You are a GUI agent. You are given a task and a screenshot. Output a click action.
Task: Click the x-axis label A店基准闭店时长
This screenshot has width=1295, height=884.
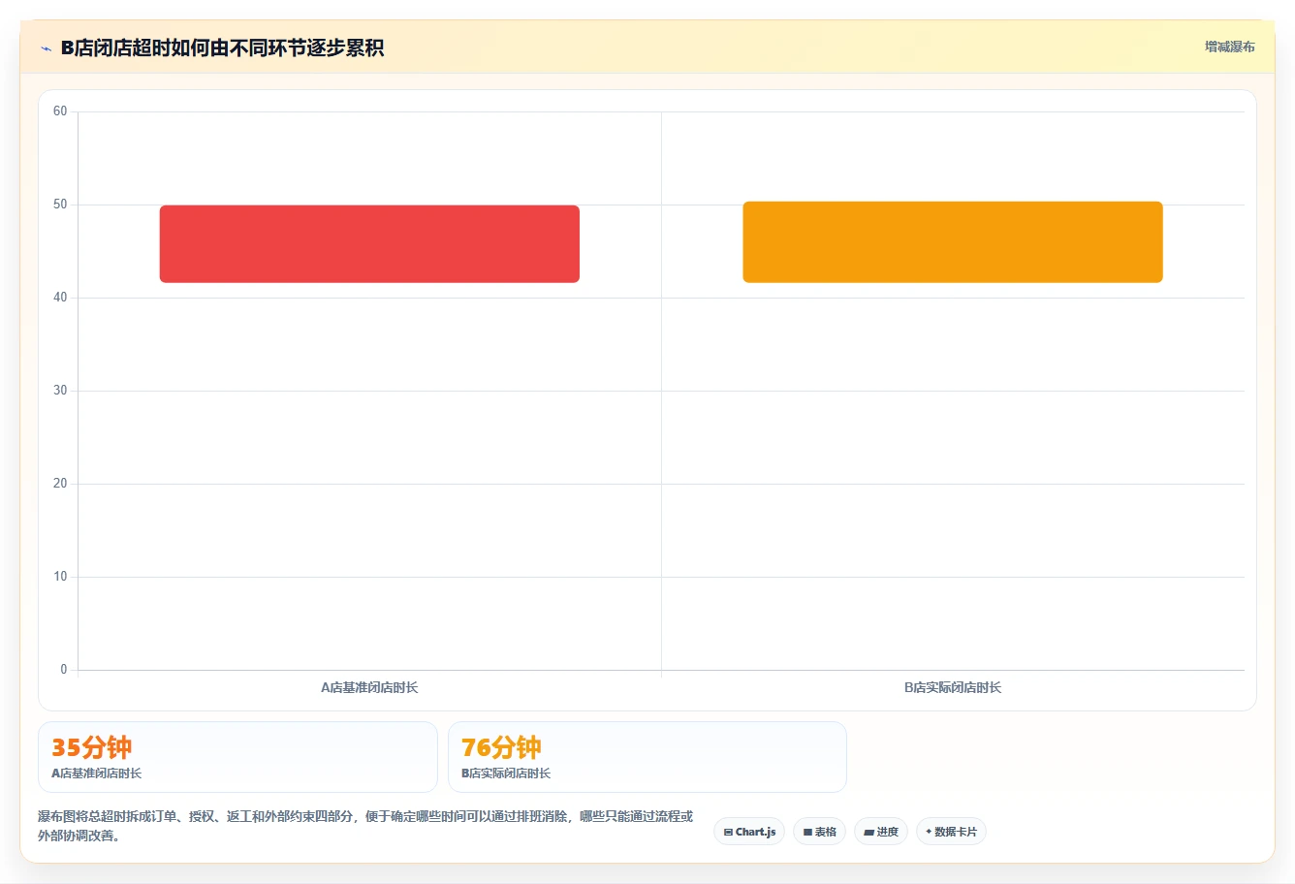point(369,687)
